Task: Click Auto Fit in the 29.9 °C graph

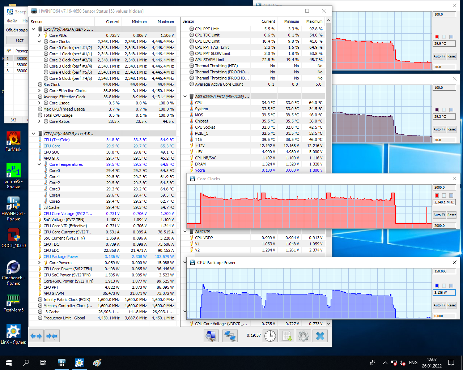Action: point(439,56)
